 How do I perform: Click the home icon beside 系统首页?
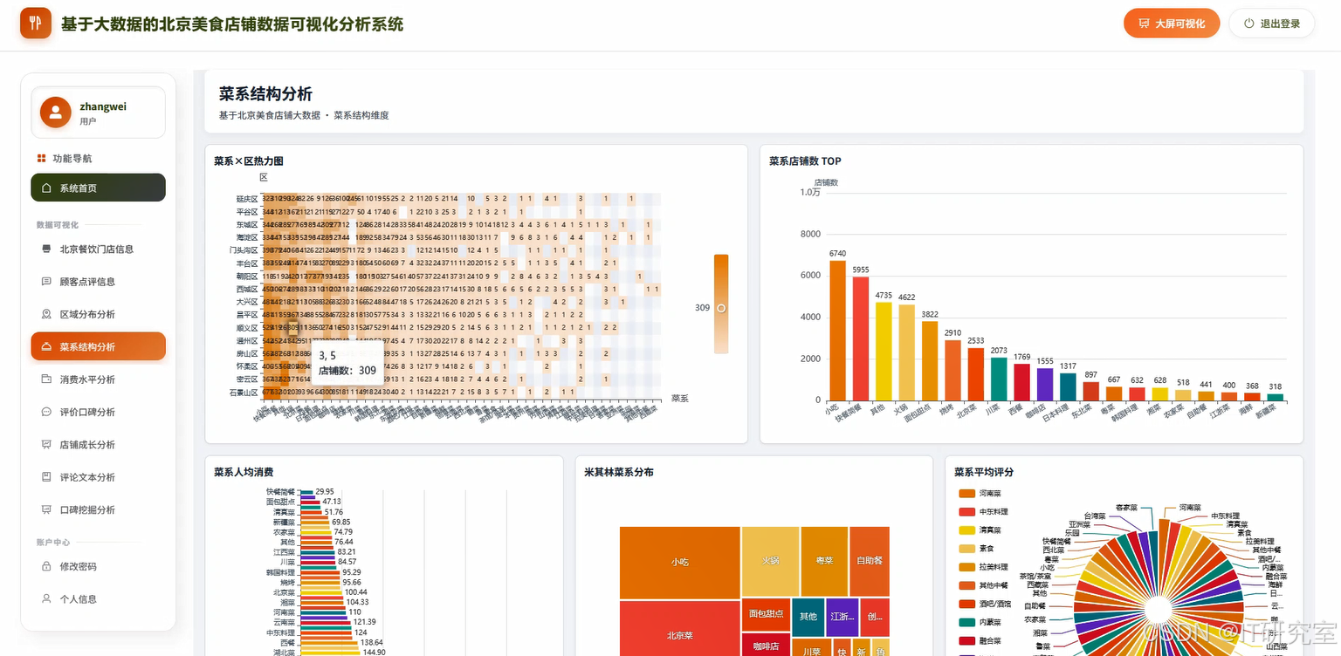coord(47,188)
